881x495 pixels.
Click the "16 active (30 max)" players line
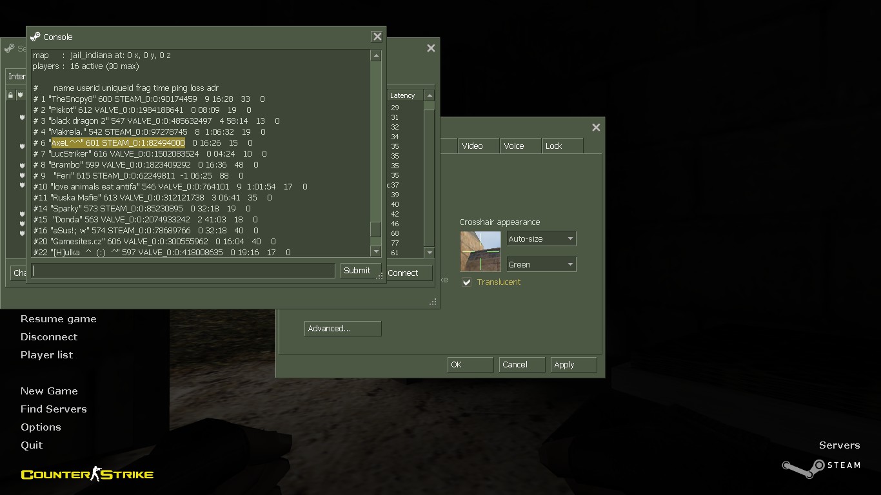point(86,66)
